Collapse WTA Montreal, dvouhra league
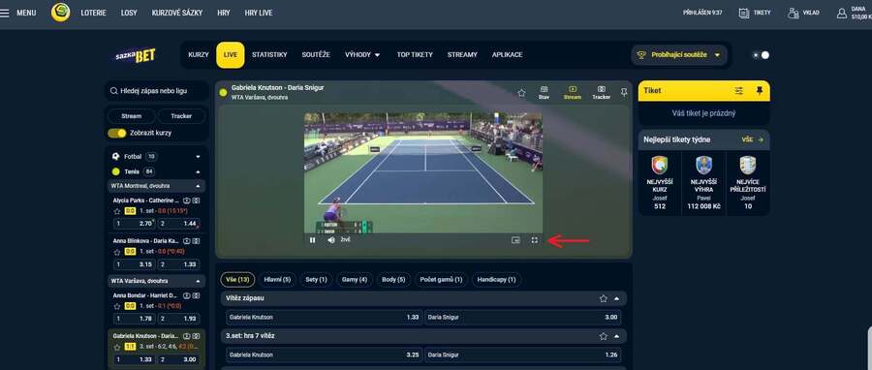Screen dimensions: 872x370 click(x=198, y=186)
